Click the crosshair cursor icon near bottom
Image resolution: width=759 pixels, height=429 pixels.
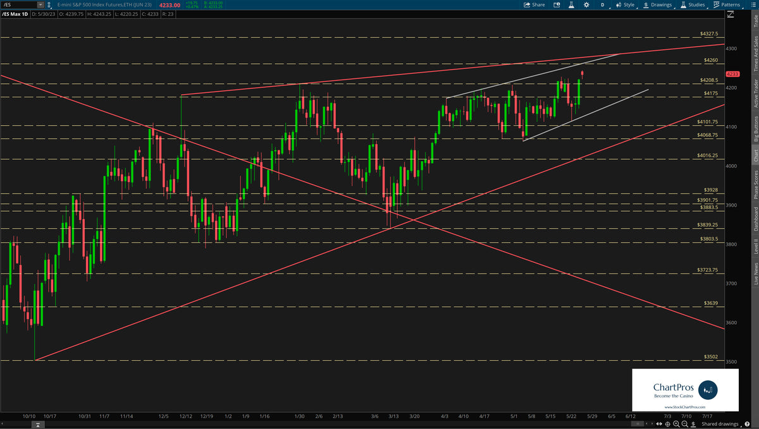click(x=668, y=424)
